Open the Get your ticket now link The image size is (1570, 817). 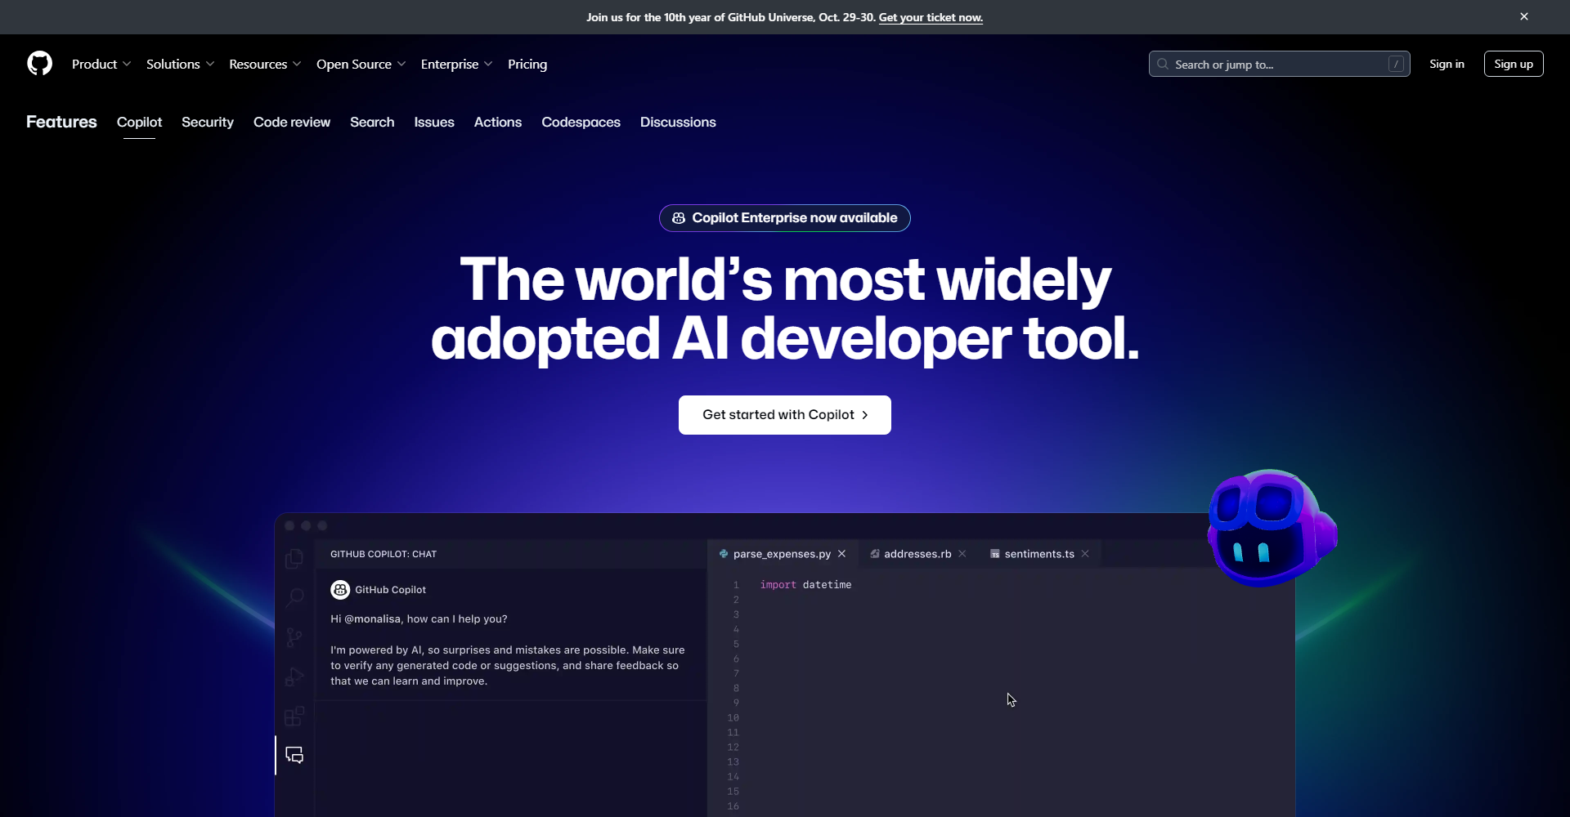coord(931,17)
